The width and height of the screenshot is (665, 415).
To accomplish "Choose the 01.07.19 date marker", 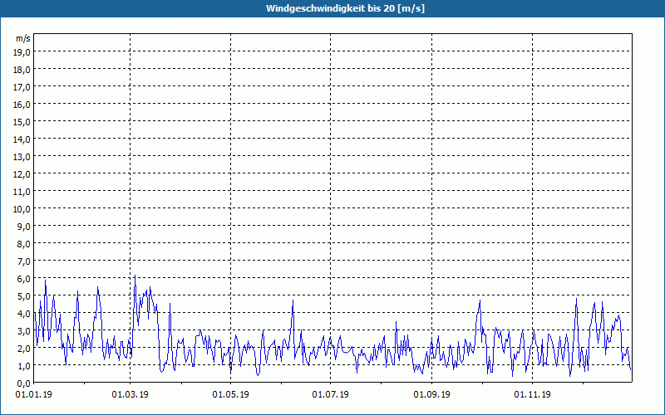I will (331, 394).
